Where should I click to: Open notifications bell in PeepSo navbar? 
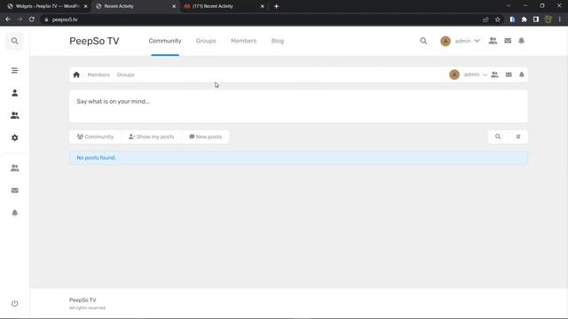coord(522,74)
